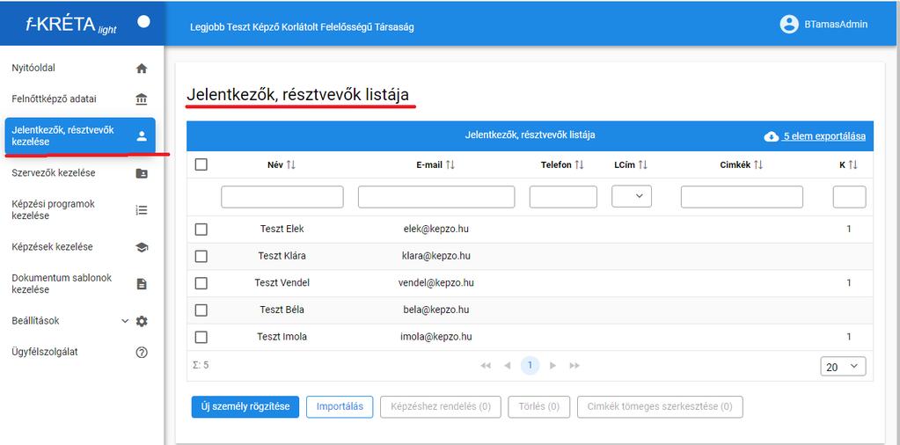The width and height of the screenshot is (900, 445).
Task: Open Dokumentum sablonok kezelése menu item
Action: click(x=80, y=284)
